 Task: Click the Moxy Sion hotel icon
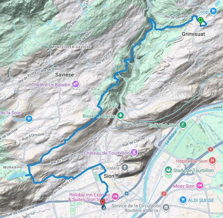coord(200,186)
